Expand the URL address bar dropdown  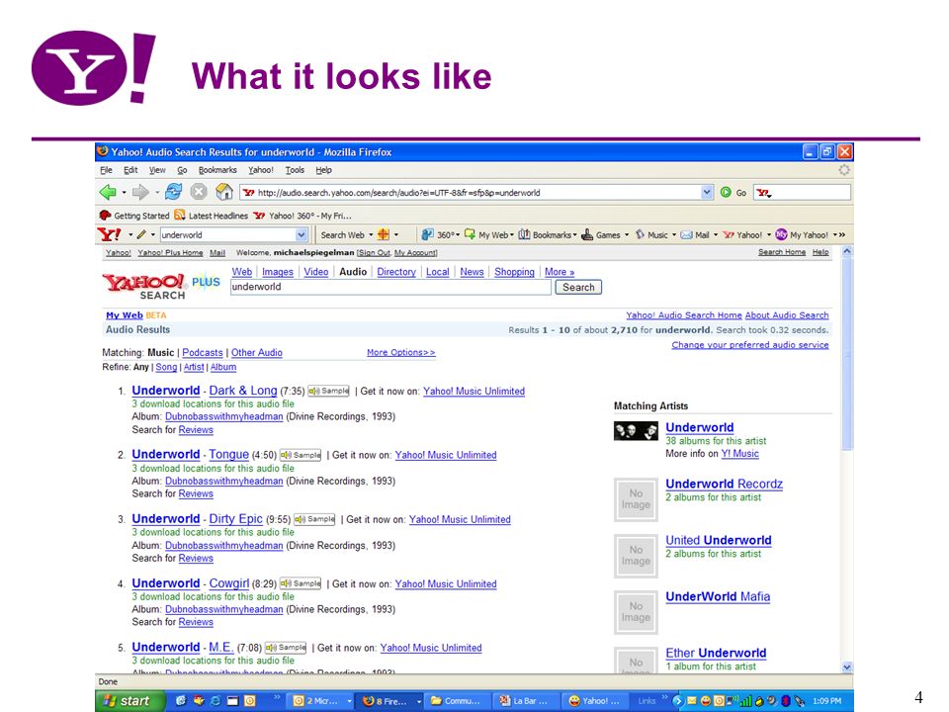(707, 193)
